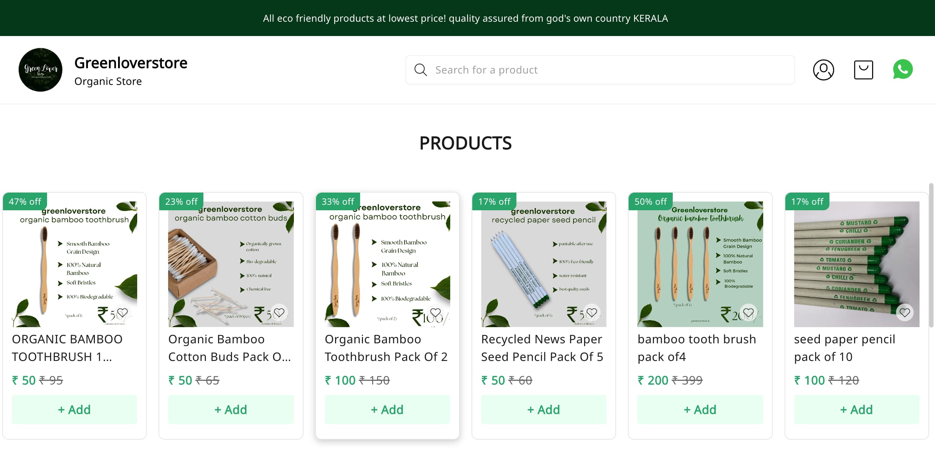Toggle wishlist heart on Cotton Buds product
The height and width of the screenshot is (458, 935).
tap(279, 313)
